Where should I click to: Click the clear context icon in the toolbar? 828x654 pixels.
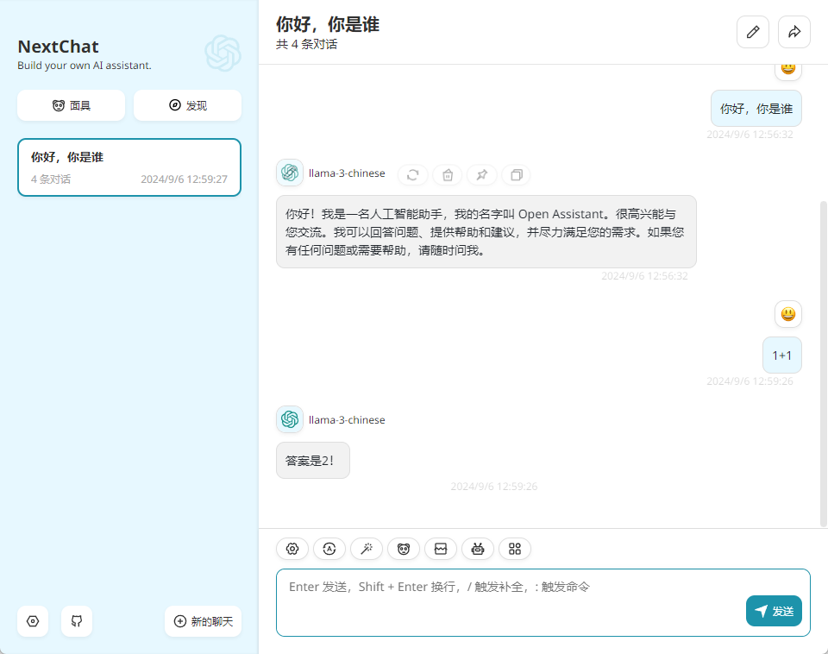(441, 549)
